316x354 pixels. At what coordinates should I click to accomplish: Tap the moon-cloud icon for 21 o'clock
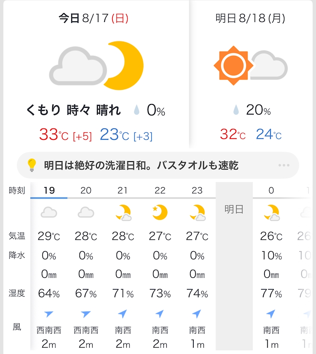click(123, 213)
